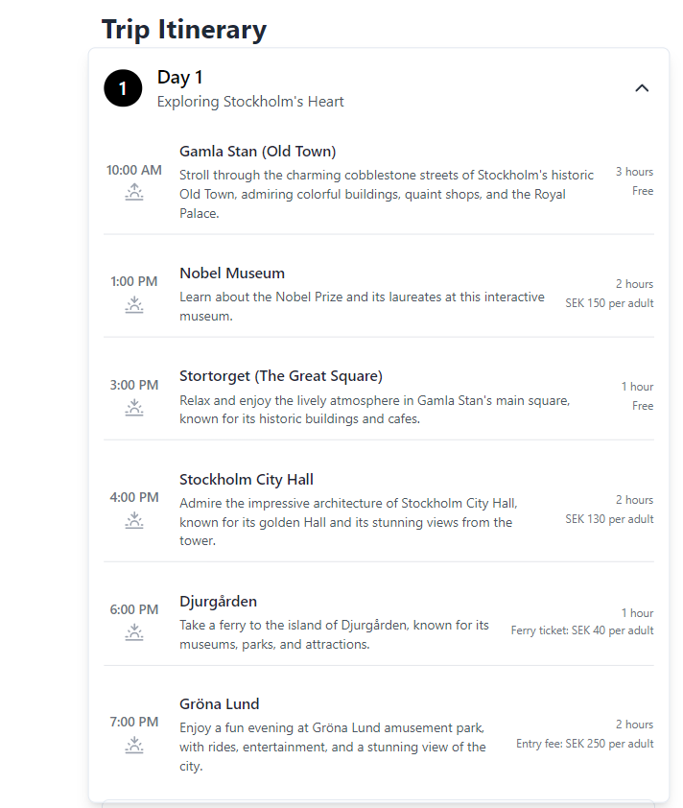Viewport: 683px width, 808px height.
Task: Click the SEK 250 per adult entry fee
Action: pos(584,743)
